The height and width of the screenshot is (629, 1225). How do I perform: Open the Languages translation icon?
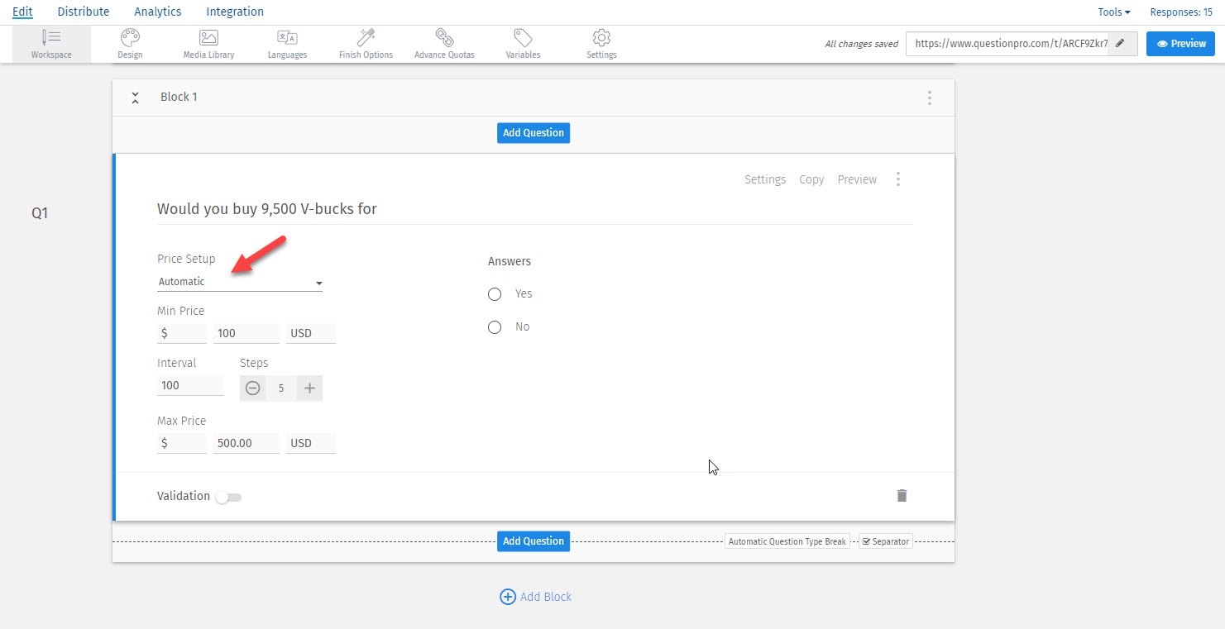tap(287, 38)
